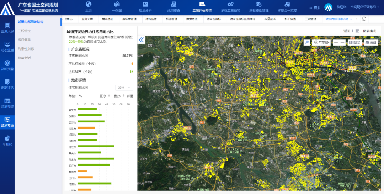Click the 不达标城市 count value 6
384x194 pixels.
[132, 64]
